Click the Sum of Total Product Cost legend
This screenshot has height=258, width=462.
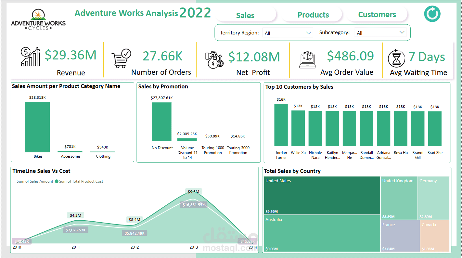click(x=79, y=181)
